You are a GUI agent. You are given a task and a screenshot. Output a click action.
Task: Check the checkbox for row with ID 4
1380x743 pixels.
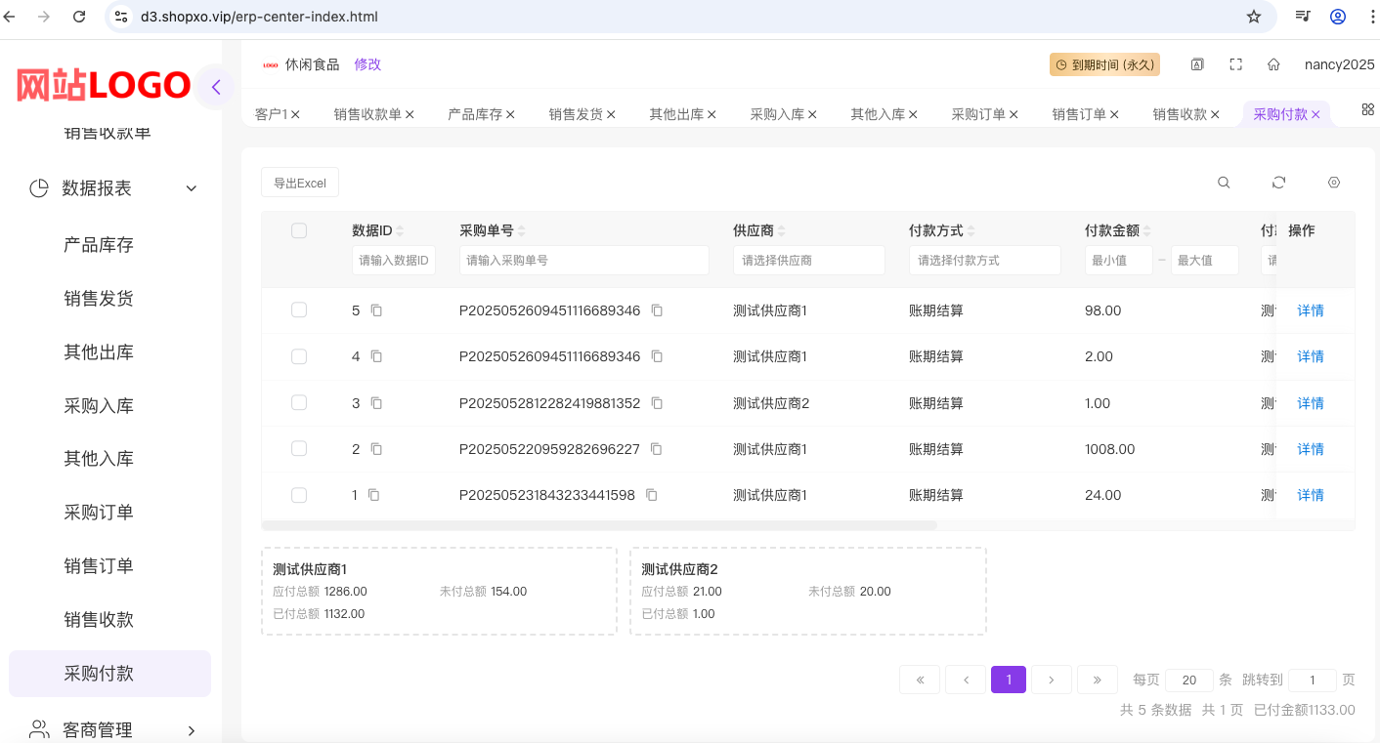click(x=299, y=356)
